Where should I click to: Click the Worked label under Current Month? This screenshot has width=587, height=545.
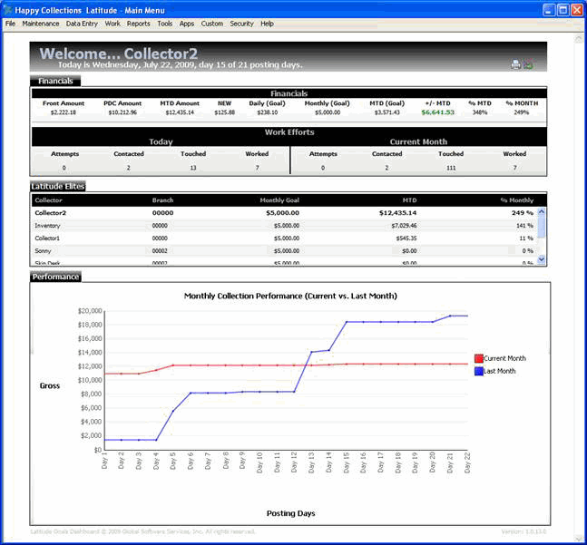tap(514, 154)
